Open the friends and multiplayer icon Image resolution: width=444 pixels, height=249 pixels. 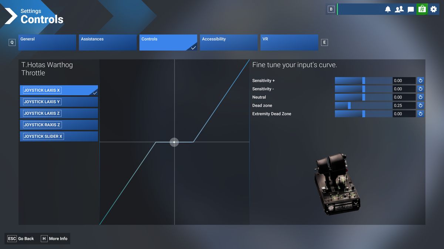tap(399, 9)
